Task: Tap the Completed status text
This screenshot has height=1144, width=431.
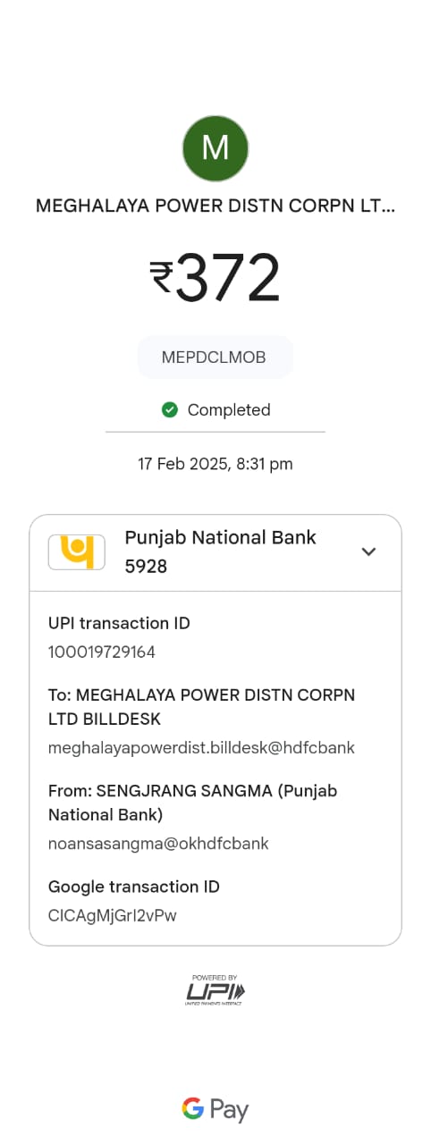Action: pyautogui.click(x=229, y=410)
